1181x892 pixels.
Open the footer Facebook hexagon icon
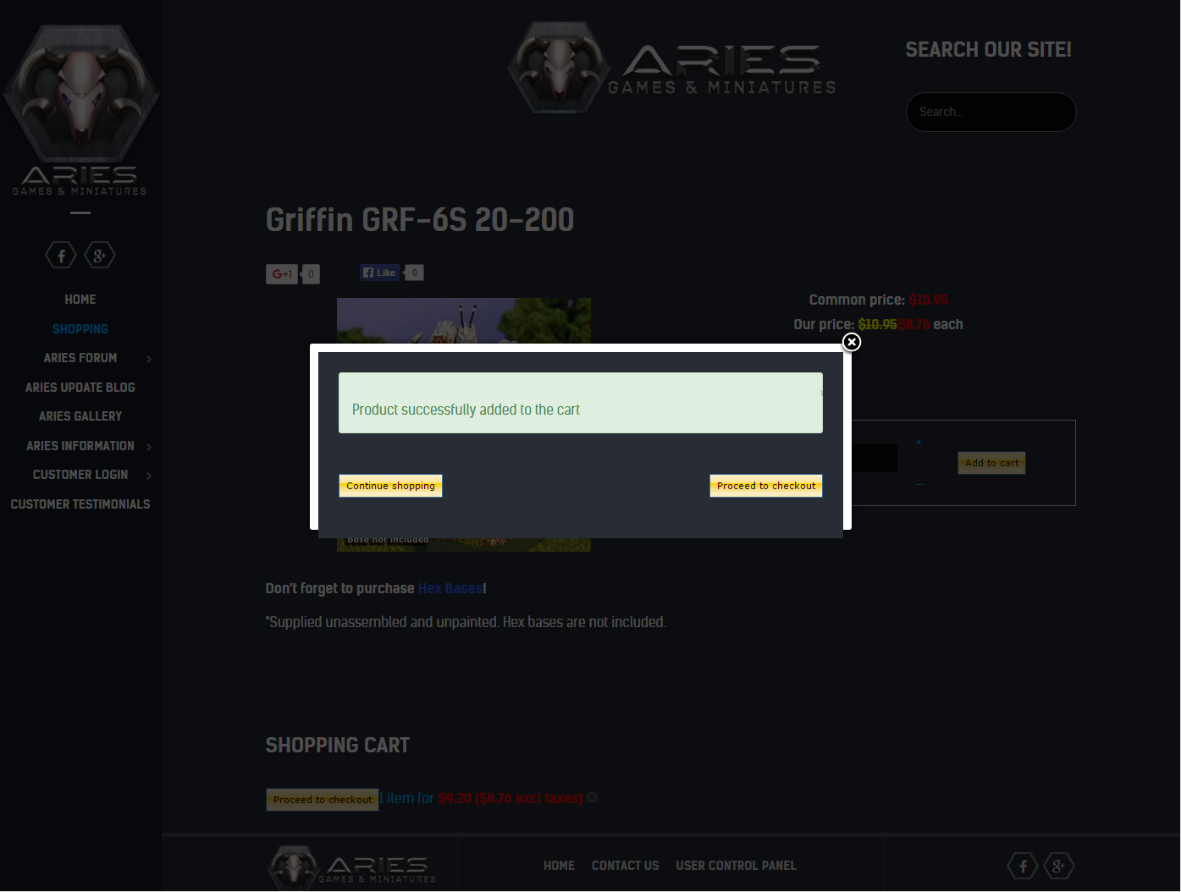point(1023,866)
